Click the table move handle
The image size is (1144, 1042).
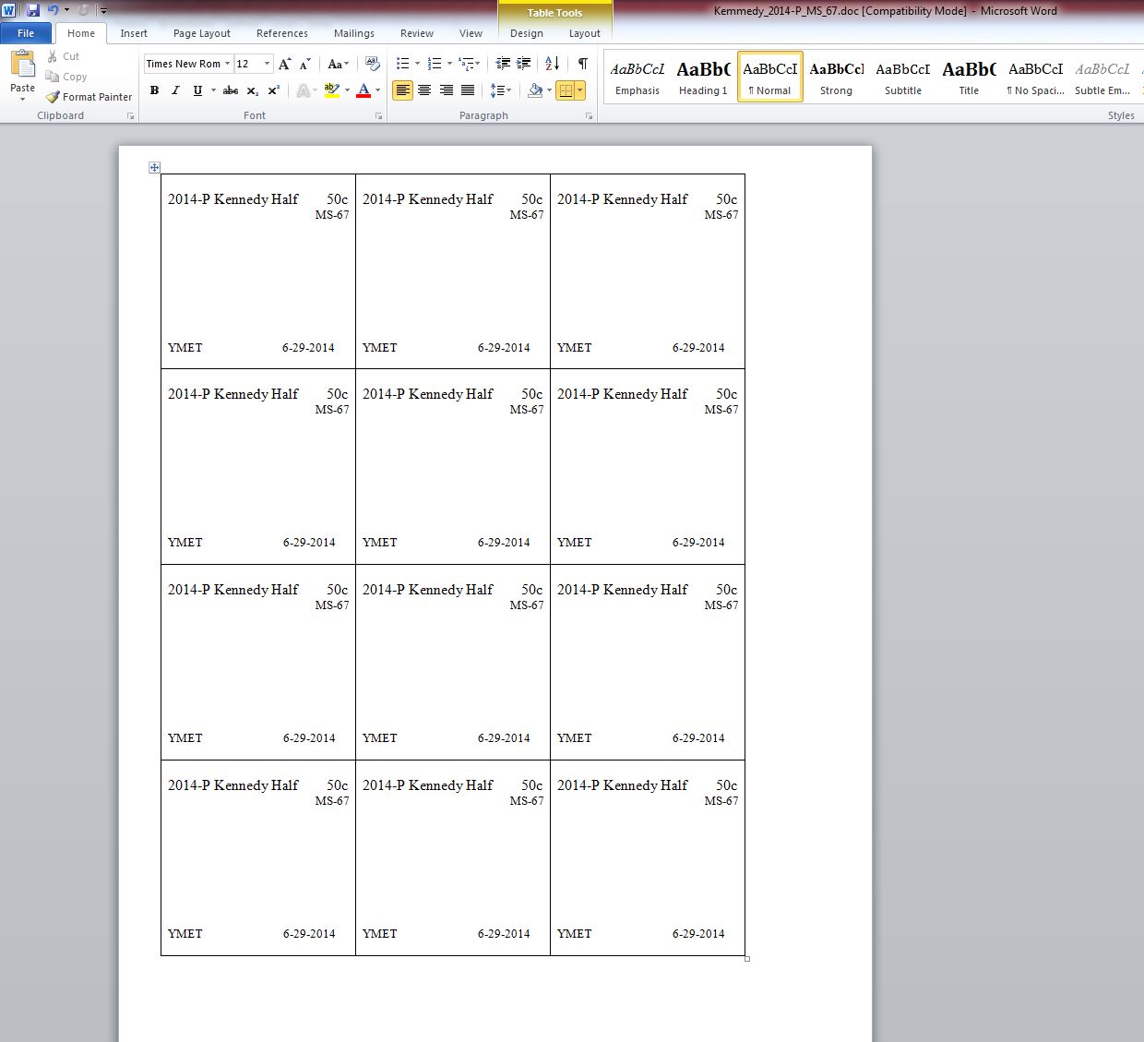tap(154, 167)
